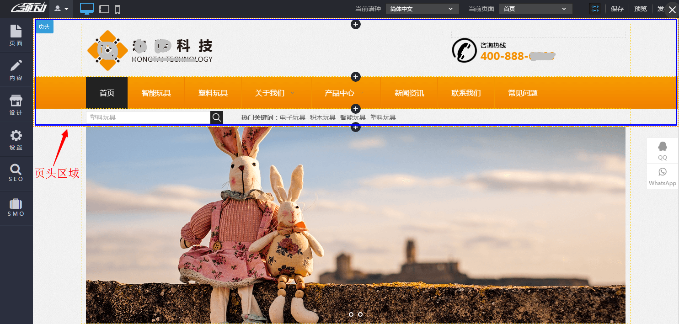Viewport: 679px width, 324px height.
Task: Click the 保存 save button
Action: coord(617,8)
